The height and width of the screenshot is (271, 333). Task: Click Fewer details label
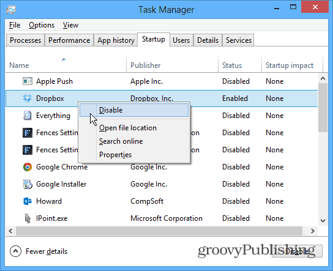(x=47, y=251)
